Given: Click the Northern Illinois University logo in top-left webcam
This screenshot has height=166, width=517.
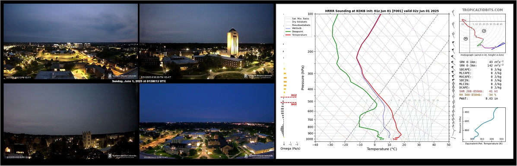Looking at the screenshot, I should 122,76.
